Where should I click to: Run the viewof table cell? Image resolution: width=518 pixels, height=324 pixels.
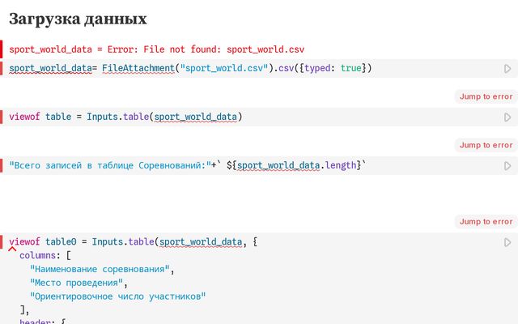(507, 117)
